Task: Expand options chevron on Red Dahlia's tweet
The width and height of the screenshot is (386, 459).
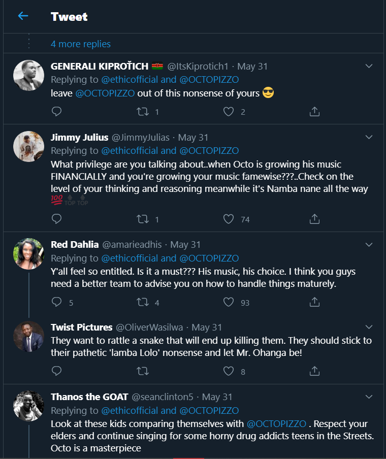Action: (369, 245)
